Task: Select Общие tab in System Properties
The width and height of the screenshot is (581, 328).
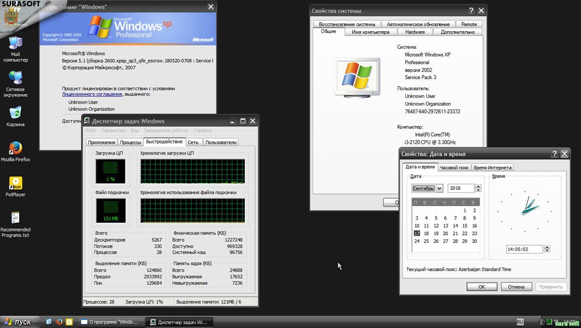Action: tap(328, 31)
